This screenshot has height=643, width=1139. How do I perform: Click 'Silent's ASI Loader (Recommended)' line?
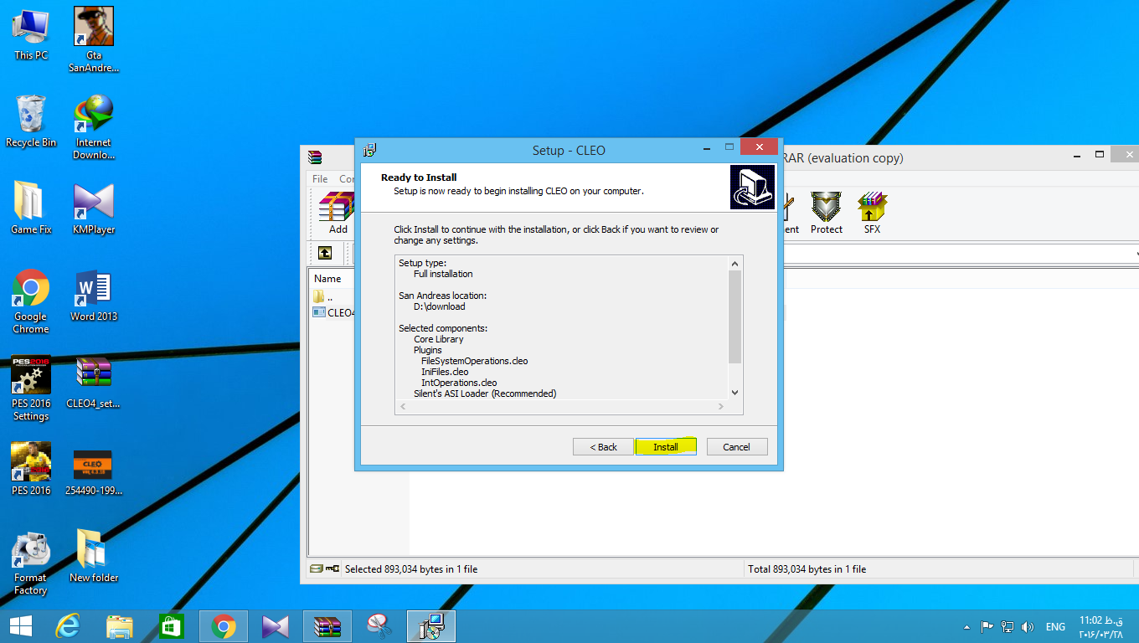485,394
